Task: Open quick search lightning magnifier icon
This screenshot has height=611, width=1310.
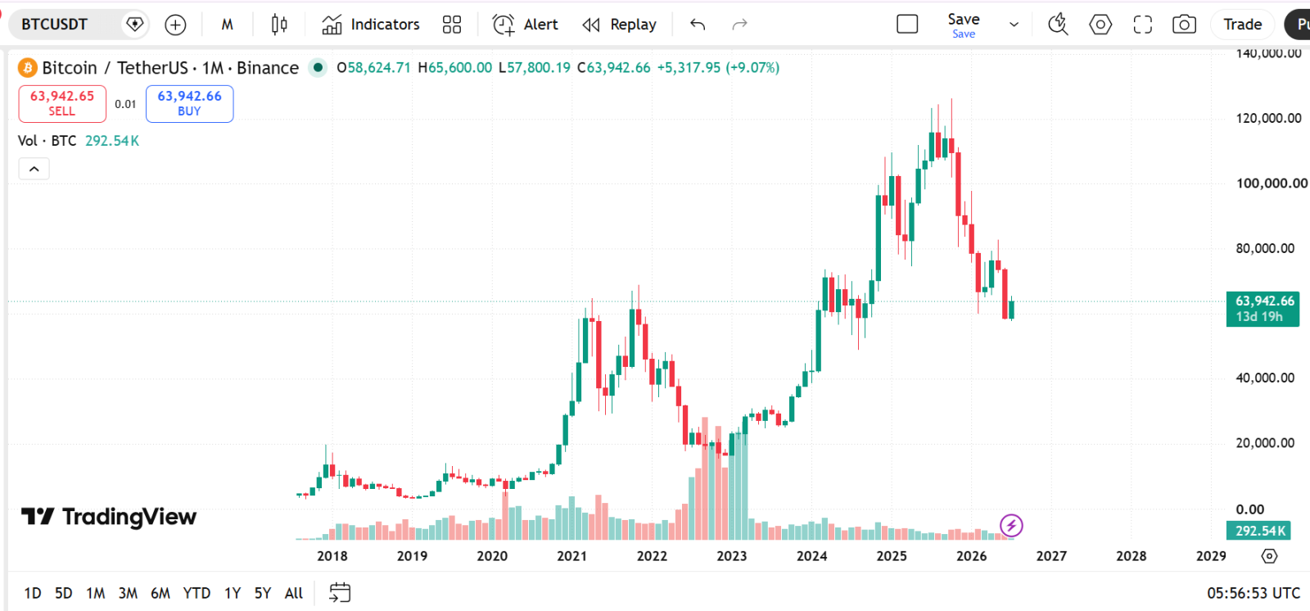Action: [x=1058, y=25]
